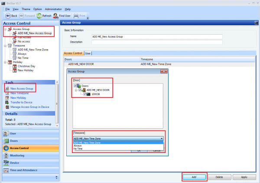
Task: Switch to the User tab
Action: (x=88, y=53)
